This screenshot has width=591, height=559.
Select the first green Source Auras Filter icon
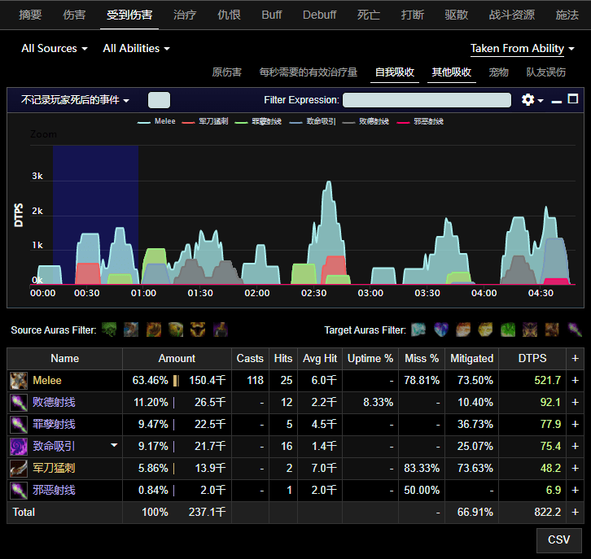pos(109,330)
